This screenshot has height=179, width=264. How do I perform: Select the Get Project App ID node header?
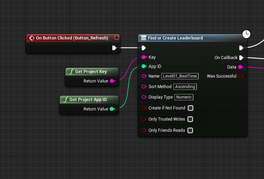[88, 100]
